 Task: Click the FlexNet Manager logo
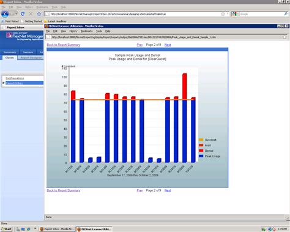click(24, 36)
